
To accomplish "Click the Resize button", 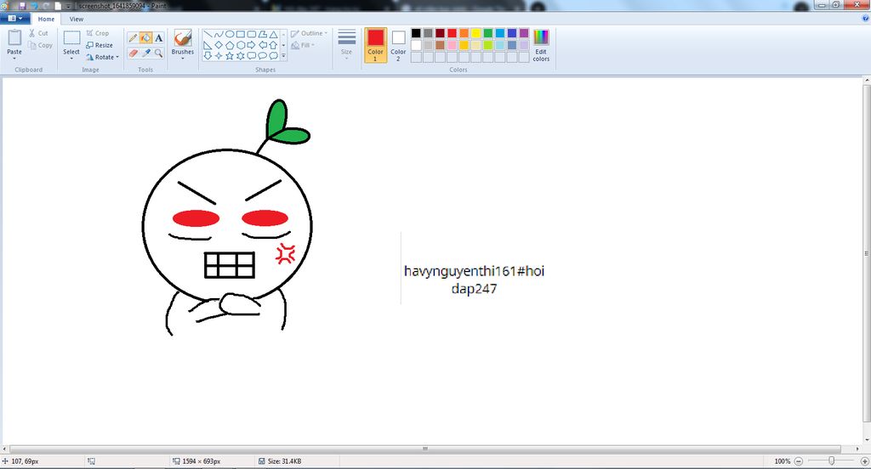I will click(100, 46).
